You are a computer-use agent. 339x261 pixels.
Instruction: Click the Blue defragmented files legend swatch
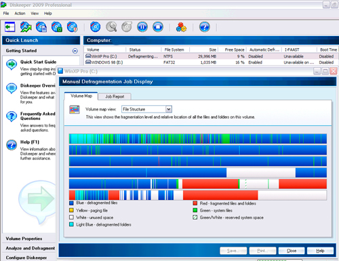click(71, 203)
